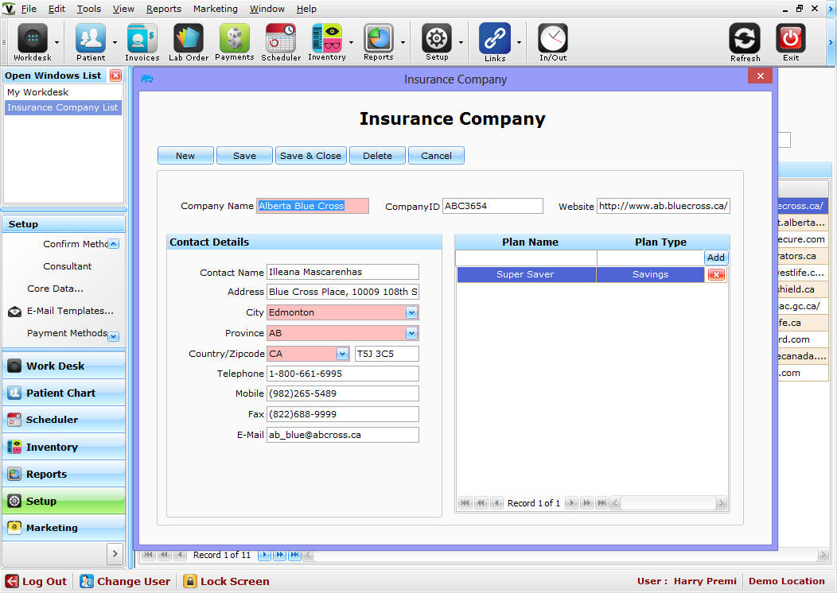Open E-Mail Templates in Setup panel
The height and width of the screenshot is (593, 837).
coord(70,311)
